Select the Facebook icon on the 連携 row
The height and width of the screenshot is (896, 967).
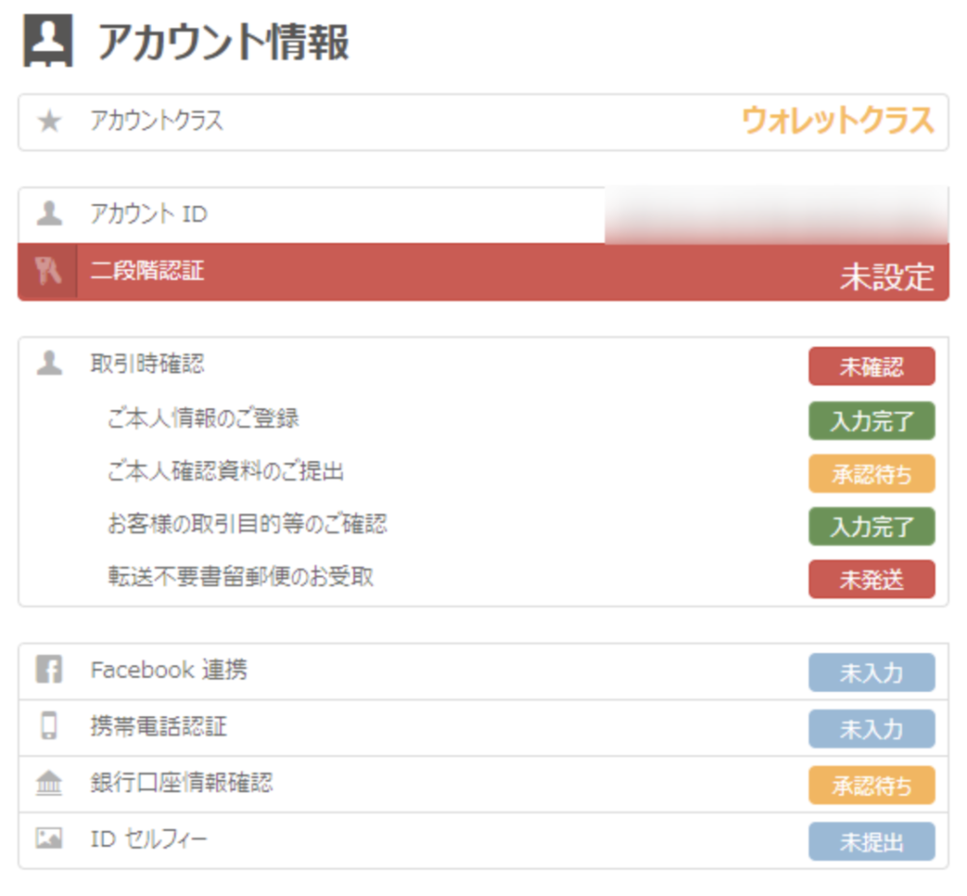pyautogui.click(x=47, y=671)
